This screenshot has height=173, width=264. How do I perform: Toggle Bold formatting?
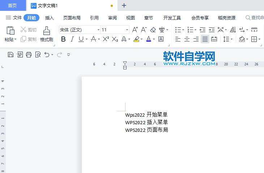64,39
